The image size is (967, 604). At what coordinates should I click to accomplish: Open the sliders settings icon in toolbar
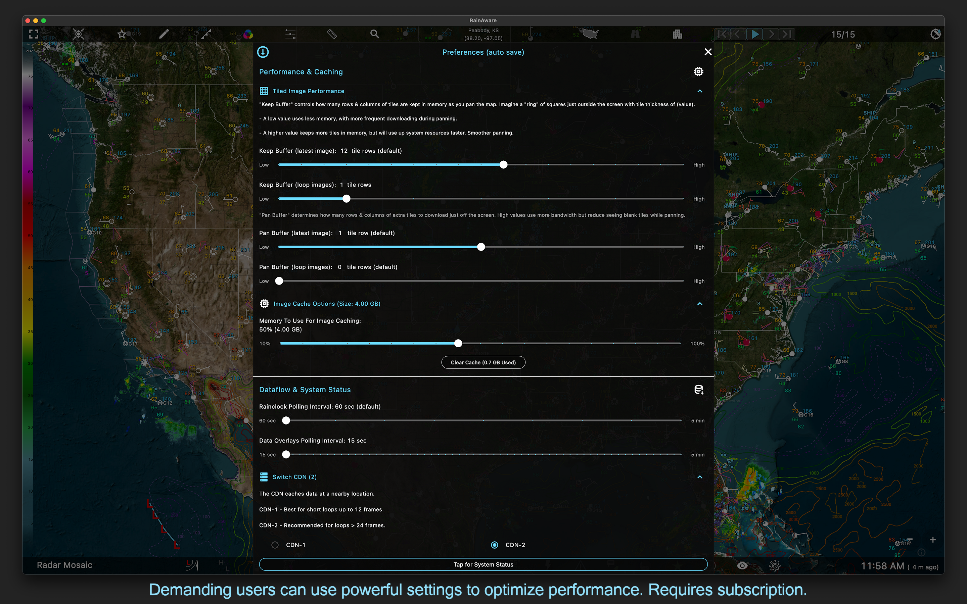click(x=290, y=34)
